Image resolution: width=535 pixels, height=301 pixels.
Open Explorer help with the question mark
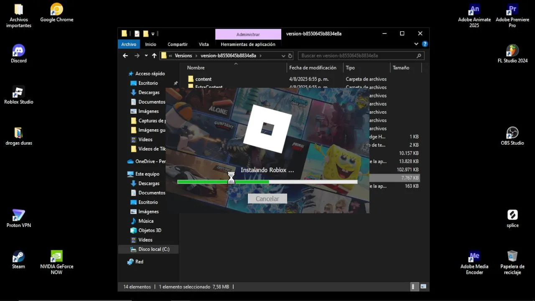(425, 44)
